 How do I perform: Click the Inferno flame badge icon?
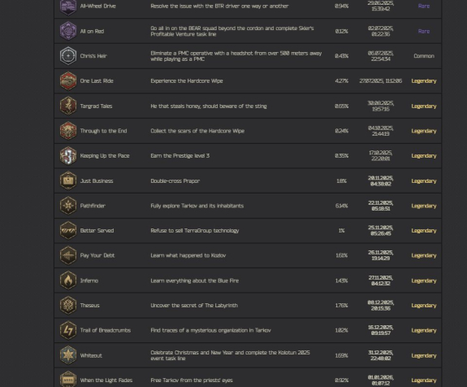(68, 280)
